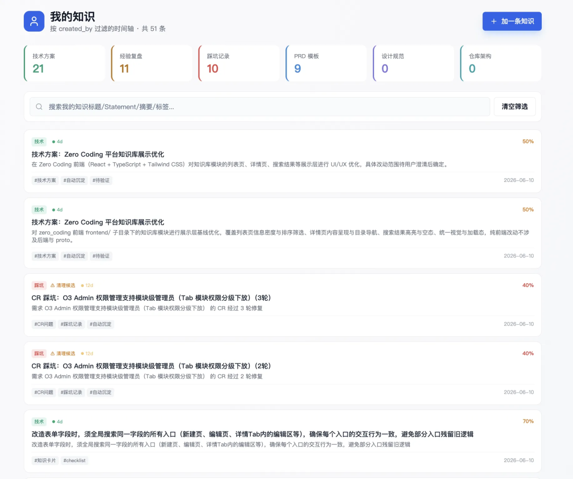Click the 我的知识 page heading

click(72, 17)
